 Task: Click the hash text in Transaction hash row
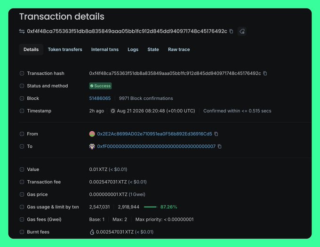click(x=175, y=73)
